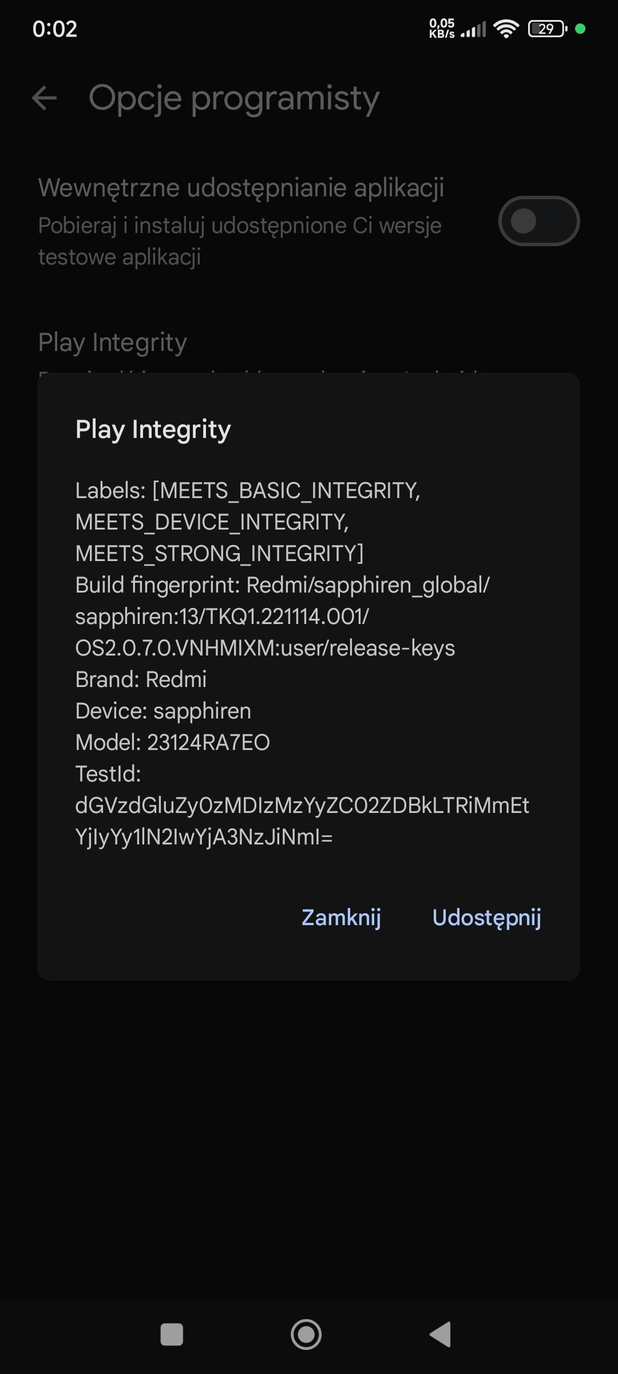The image size is (618, 1374).
Task: Tap the Build fingerprint text line
Action: (282, 585)
